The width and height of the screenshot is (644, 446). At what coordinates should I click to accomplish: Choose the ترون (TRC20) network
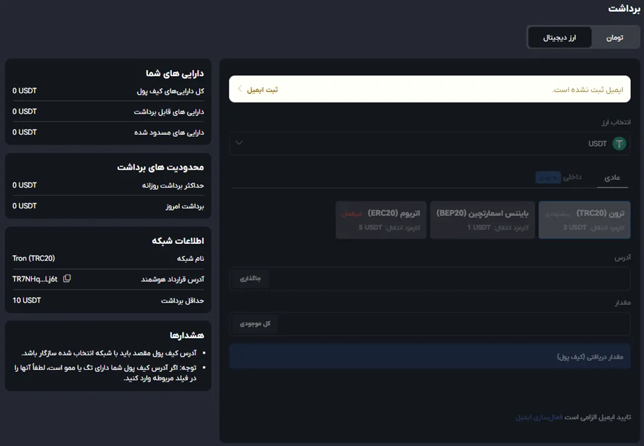point(585,220)
